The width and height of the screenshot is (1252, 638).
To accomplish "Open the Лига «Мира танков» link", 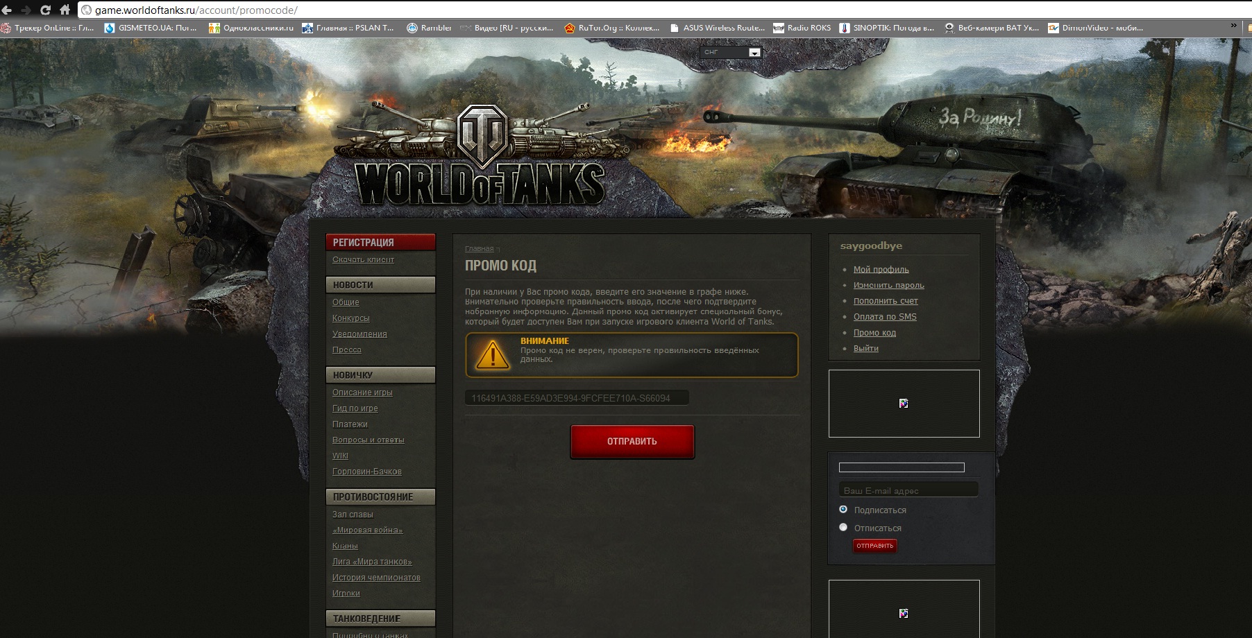I will [372, 562].
